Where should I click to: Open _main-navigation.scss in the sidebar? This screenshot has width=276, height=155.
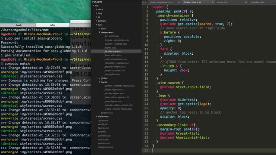115,59
